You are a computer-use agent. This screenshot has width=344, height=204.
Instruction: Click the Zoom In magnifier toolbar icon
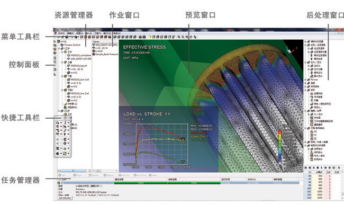click(x=179, y=37)
